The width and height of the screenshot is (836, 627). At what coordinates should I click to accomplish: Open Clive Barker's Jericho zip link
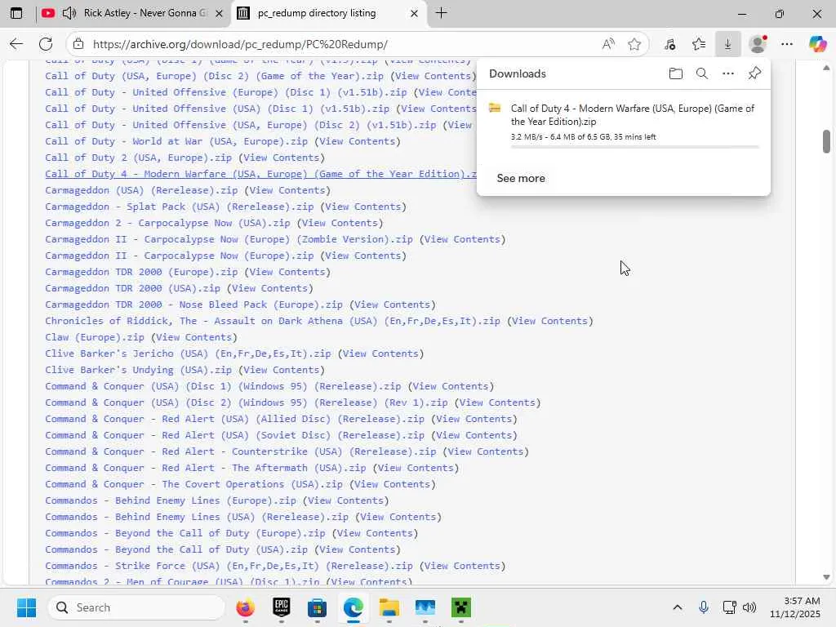(188, 354)
